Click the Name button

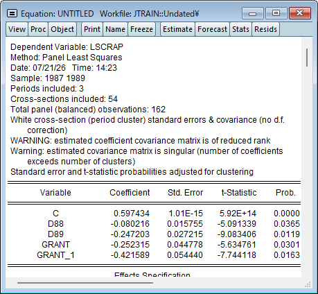[115, 29]
